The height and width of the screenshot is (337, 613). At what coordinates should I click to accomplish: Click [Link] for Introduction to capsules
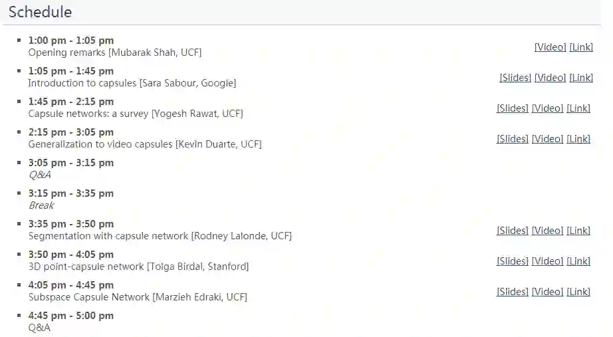581,78
